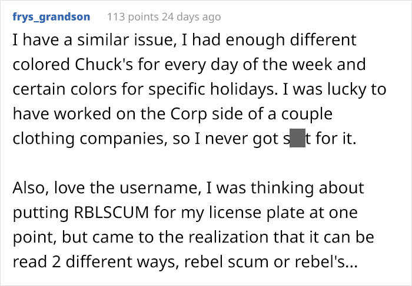Click the gray censored block in the comment
The width and height of the screenshot is (412, 286).
(297, 138)
